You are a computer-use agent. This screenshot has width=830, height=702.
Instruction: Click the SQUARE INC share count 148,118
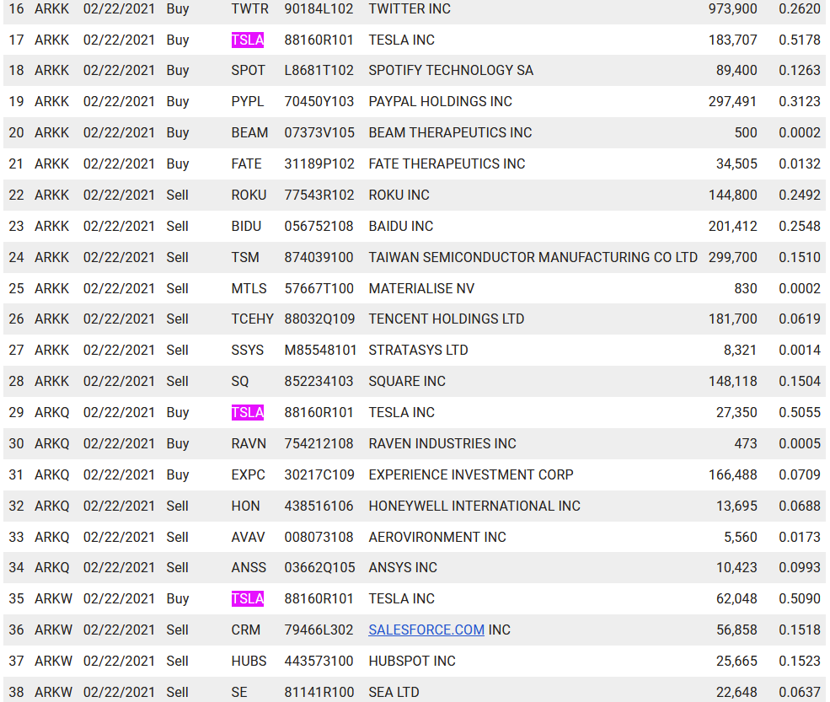pyautogui.click(x=732, y=381)
